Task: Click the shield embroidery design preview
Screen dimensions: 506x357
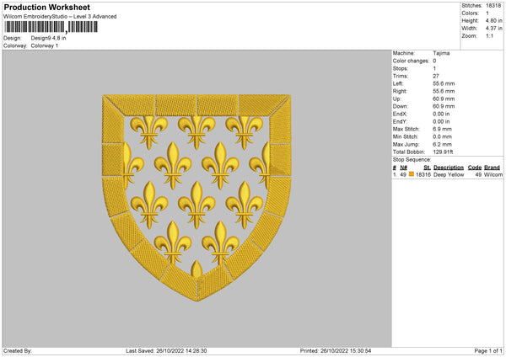Action: click(x=196, y=198)
